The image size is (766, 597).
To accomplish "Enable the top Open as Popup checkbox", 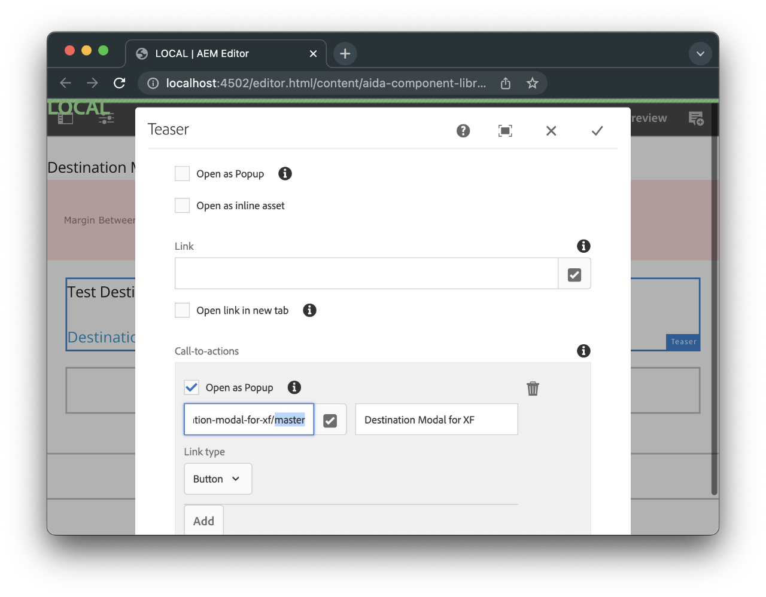I will point(182,174).
